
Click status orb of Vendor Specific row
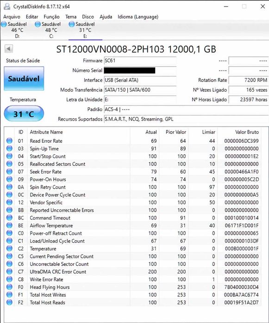pyautogui.click(x=9, y=202)
